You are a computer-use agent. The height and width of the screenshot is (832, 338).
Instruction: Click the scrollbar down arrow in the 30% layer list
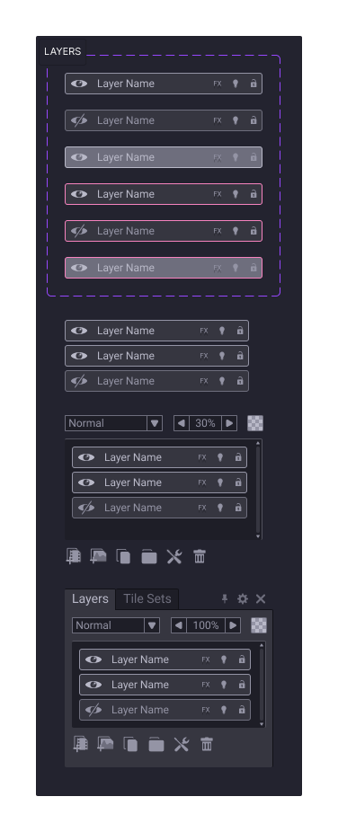point(258,536)
